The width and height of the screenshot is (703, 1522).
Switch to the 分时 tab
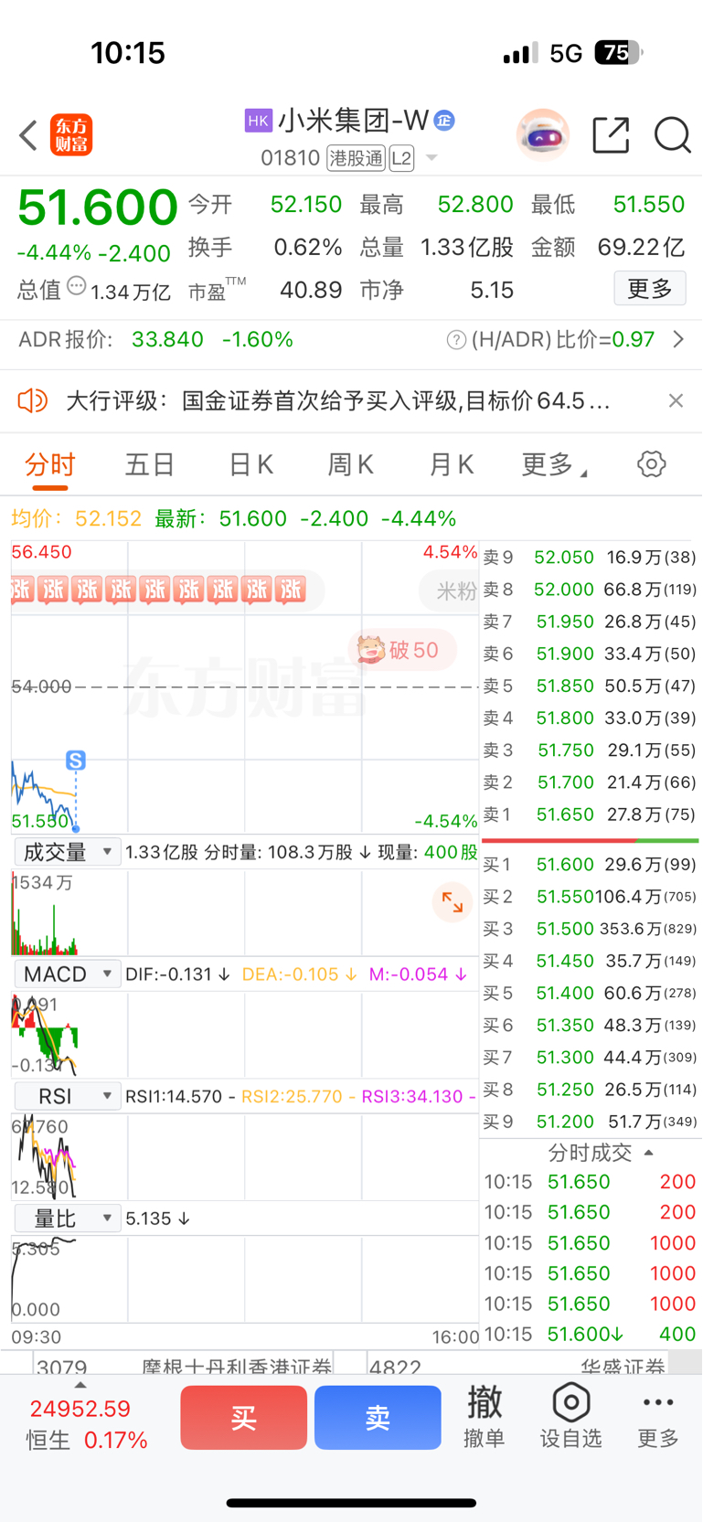(50, 464)
